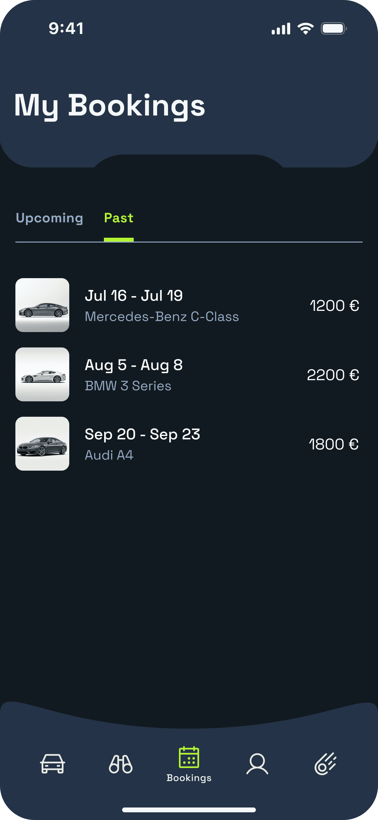
Task: Tap the 2200 € booking price
Action: [x=333, y=375]
